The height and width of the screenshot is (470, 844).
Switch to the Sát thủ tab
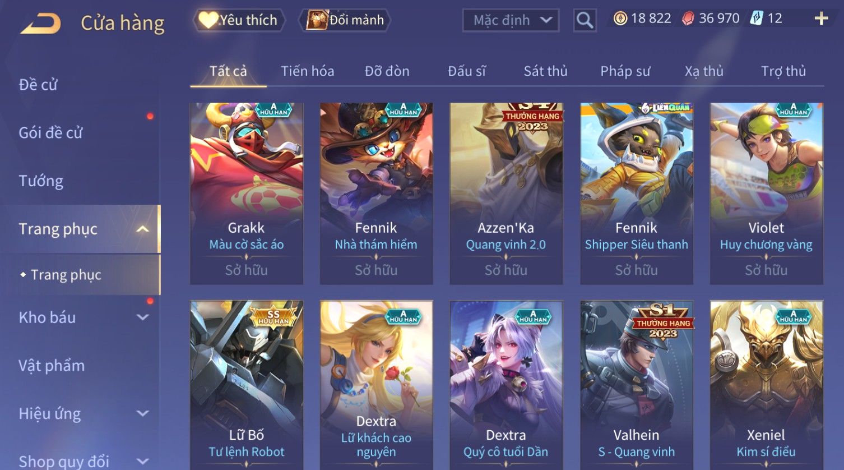coord(545,71)
